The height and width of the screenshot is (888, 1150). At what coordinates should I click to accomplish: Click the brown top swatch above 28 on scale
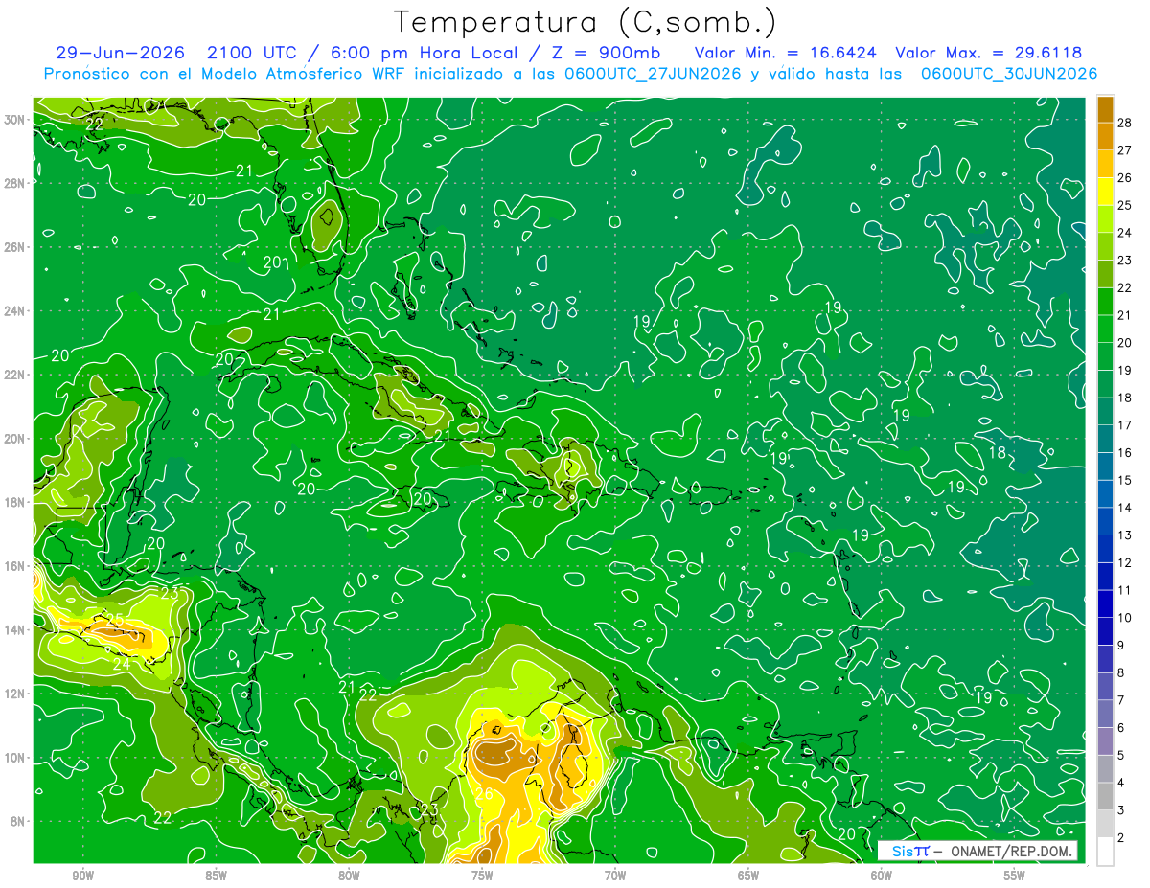pyautogui.click(x=1105, y=109)
